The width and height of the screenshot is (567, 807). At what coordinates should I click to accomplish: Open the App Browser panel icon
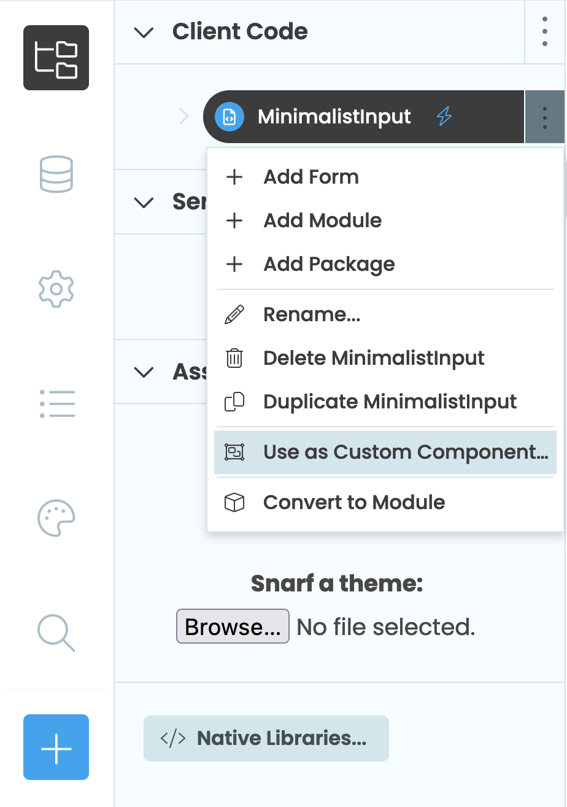coord(56,58)
